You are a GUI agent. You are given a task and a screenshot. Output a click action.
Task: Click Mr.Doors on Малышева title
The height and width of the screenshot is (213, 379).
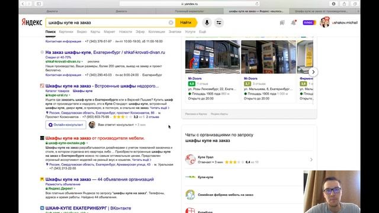tap(250, 79)
